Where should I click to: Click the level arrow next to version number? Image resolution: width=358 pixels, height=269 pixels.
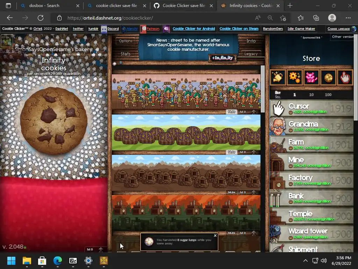click(x=101, y=249)
